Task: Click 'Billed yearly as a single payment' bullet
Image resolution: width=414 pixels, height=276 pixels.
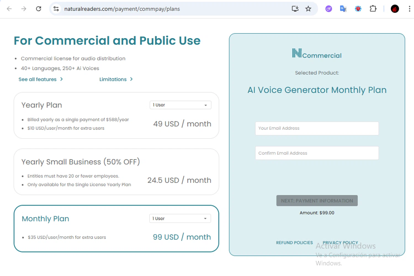Action: click(x=78, y=120)
